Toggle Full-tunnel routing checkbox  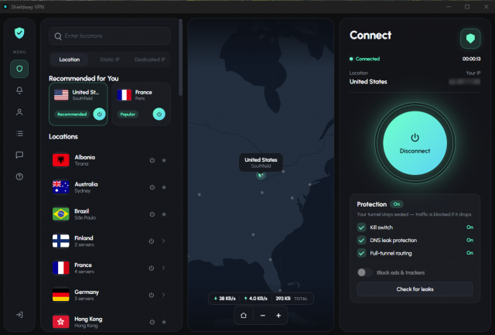tap(361, 253)
